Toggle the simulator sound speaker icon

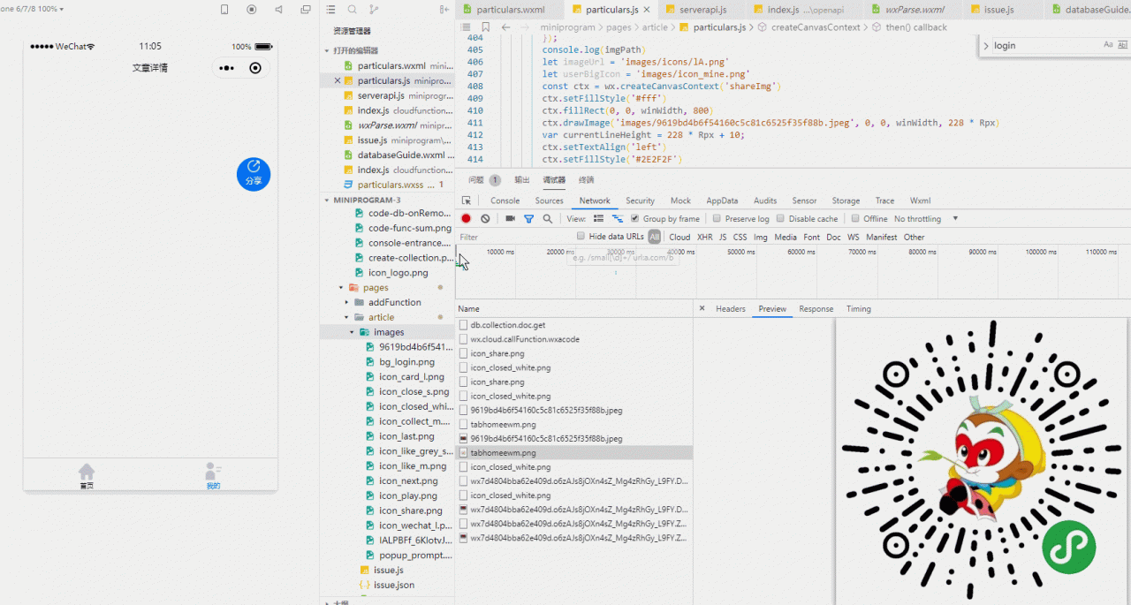(x=279, y=10)
